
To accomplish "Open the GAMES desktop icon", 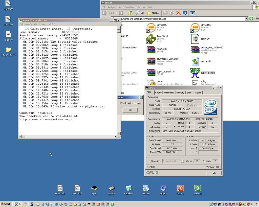I will click(163, 190).
